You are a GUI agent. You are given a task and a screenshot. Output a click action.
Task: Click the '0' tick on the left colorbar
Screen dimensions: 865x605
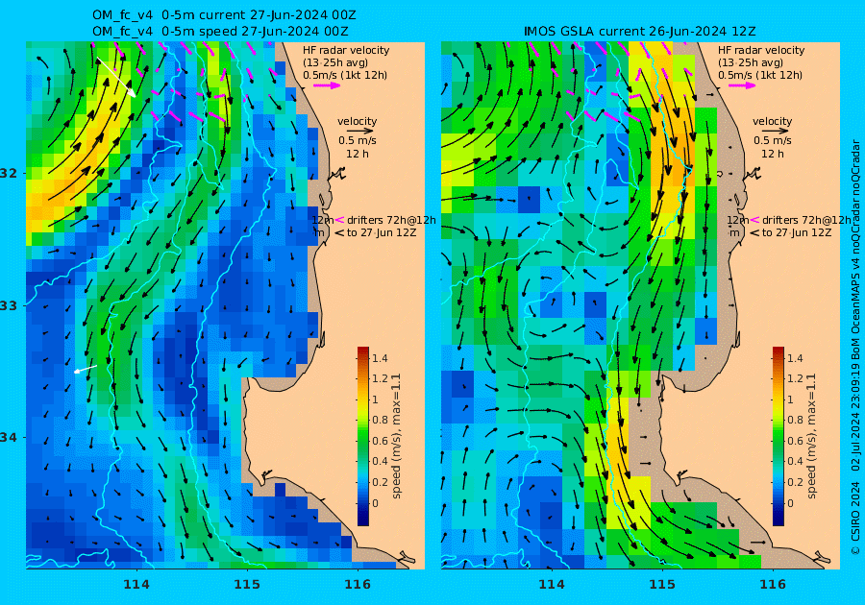(x=375, y=503)
